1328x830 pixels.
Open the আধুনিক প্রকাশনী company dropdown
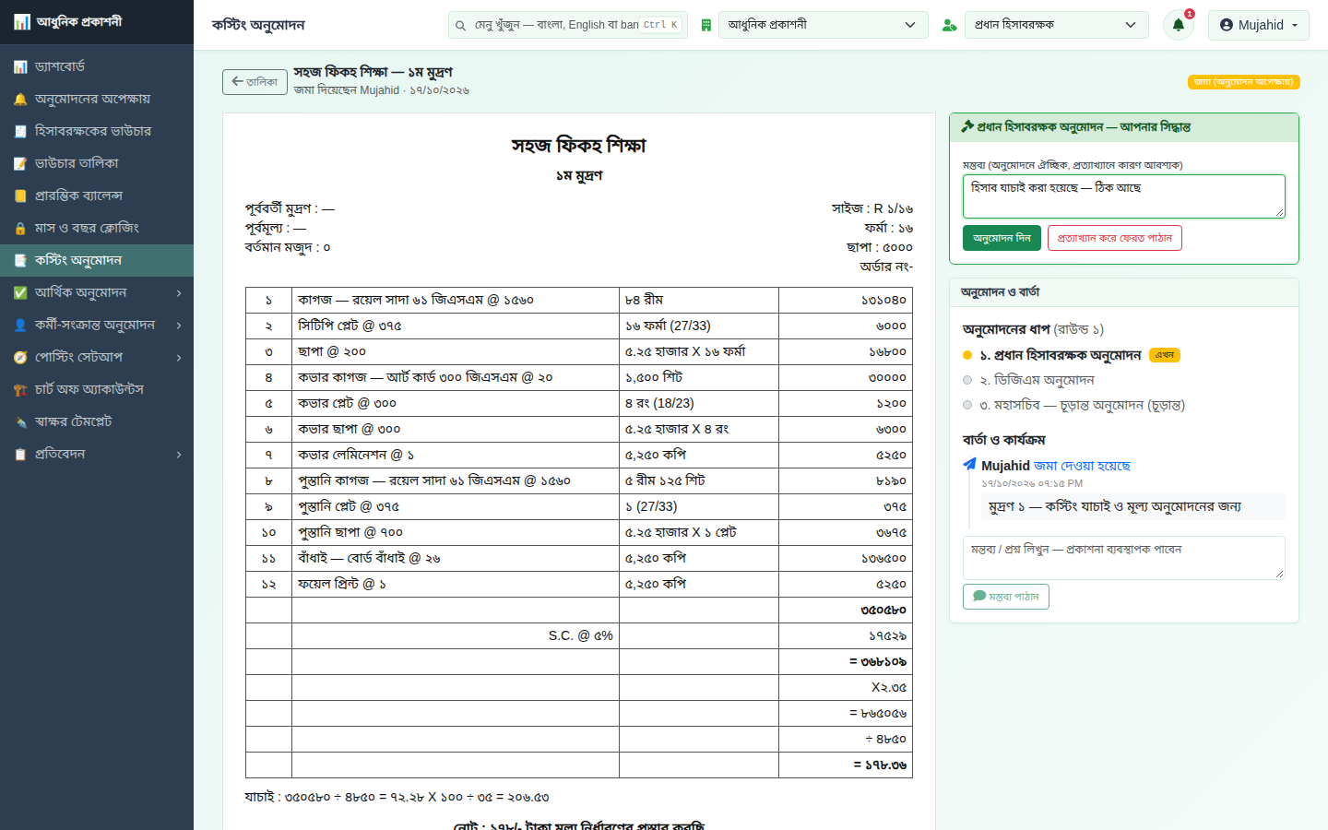click(x=823, y=25)
